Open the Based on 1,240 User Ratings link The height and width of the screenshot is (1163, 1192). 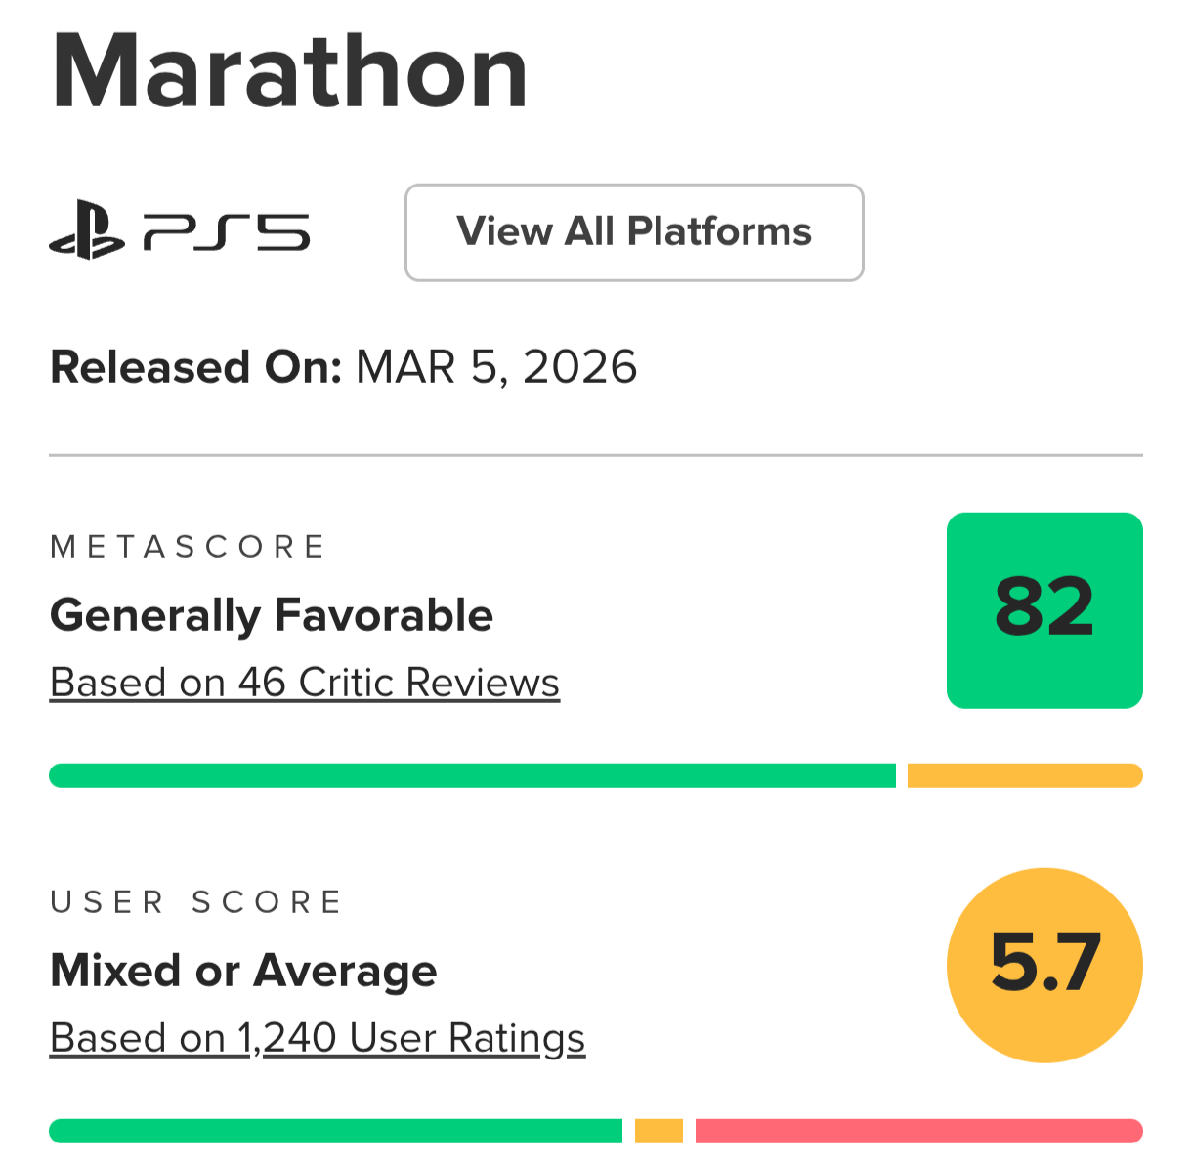point(318,1038)
